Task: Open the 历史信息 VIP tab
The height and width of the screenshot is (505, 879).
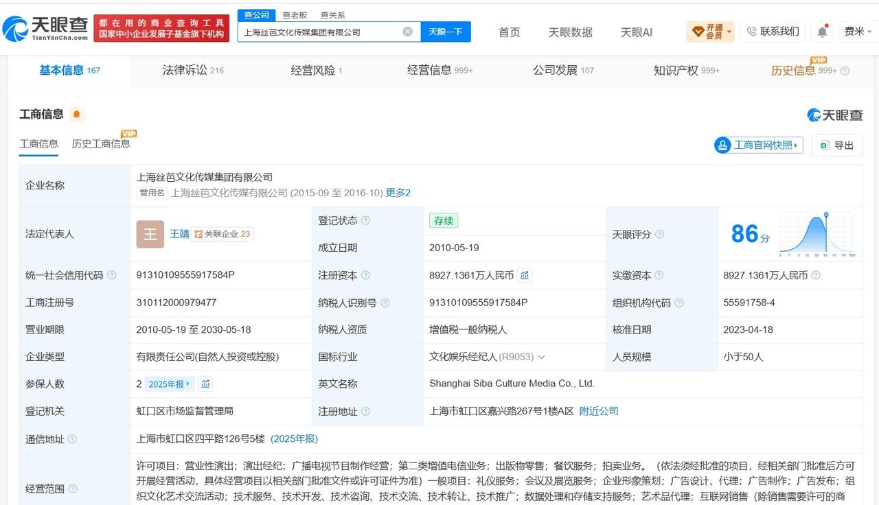Action: tap(803, 70)
